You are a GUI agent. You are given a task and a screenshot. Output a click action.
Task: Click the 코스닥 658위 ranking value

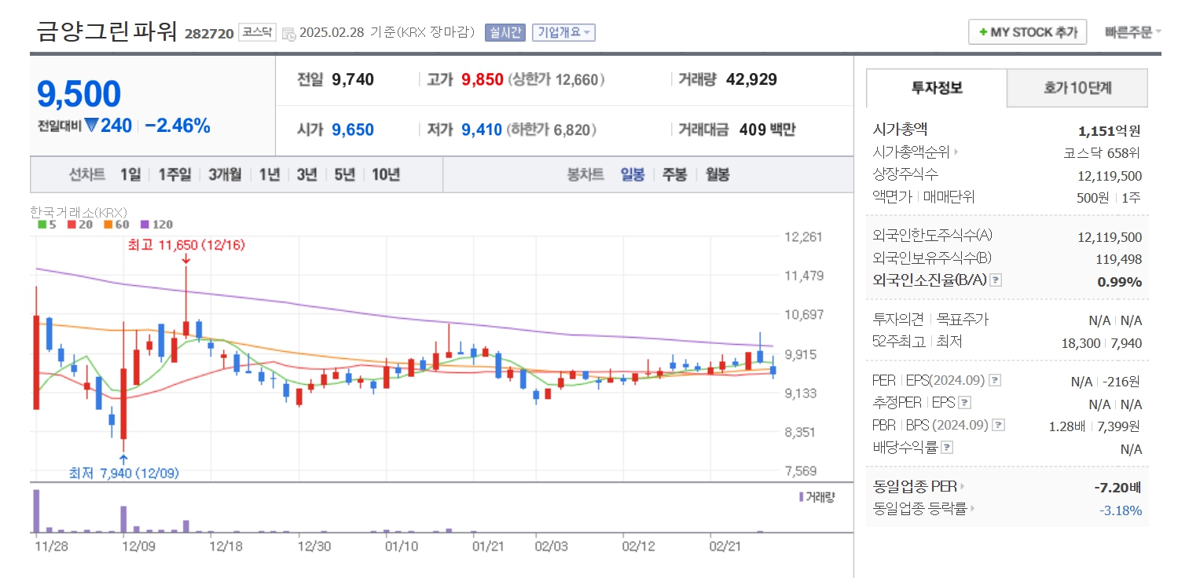1103,153
